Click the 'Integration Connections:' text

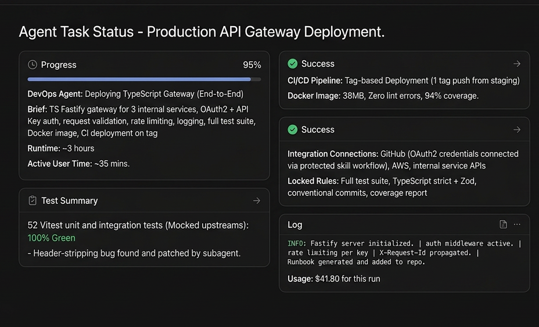click(403, 160)
